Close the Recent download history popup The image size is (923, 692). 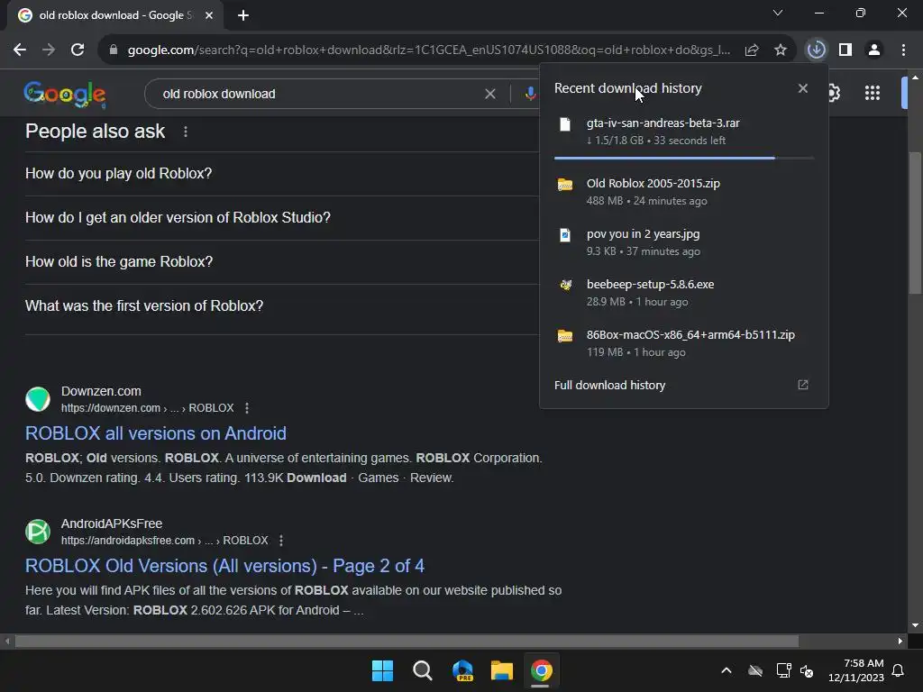pyautogui.click(x=803, y=88)
